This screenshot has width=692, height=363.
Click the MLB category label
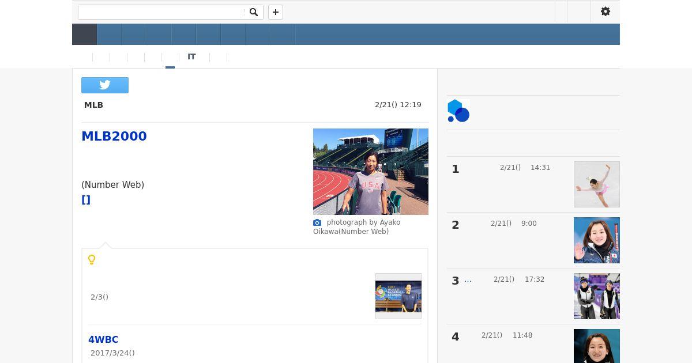click(93, 105)
